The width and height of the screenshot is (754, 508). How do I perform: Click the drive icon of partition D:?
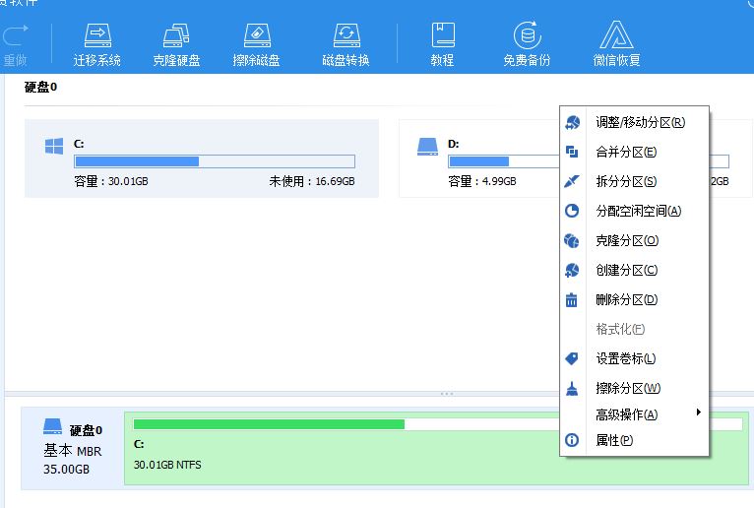[427, 147]
